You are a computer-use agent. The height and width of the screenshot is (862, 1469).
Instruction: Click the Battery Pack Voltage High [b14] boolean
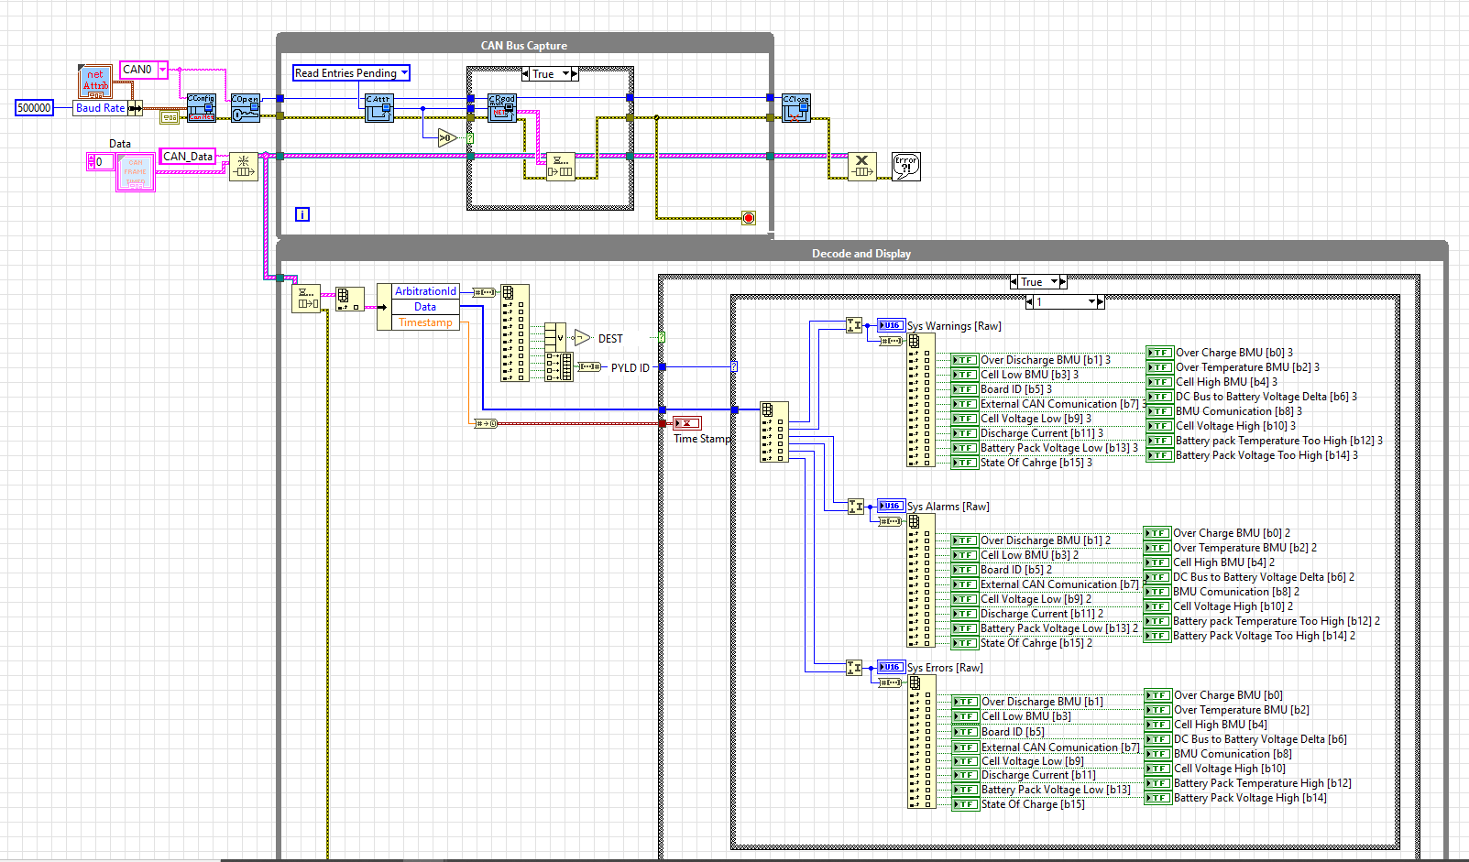point(1158,798)
